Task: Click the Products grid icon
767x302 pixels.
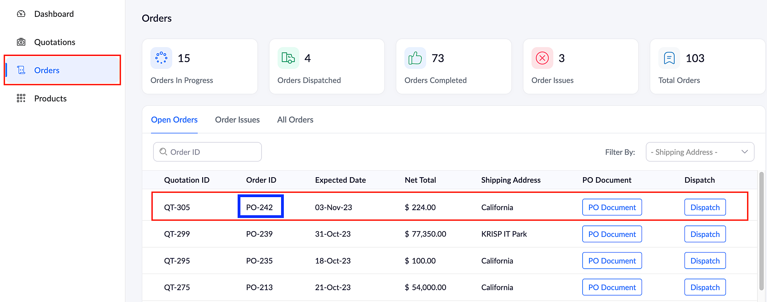Action: tap(21, 98)
